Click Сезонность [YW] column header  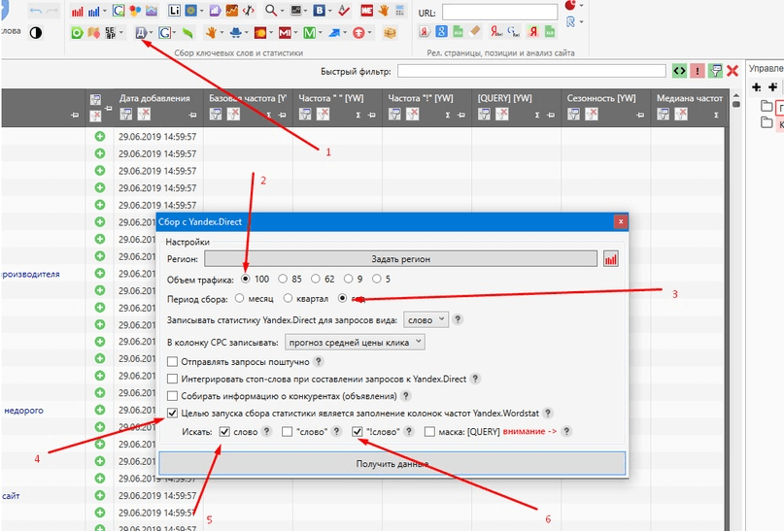[x=601, y=98]
